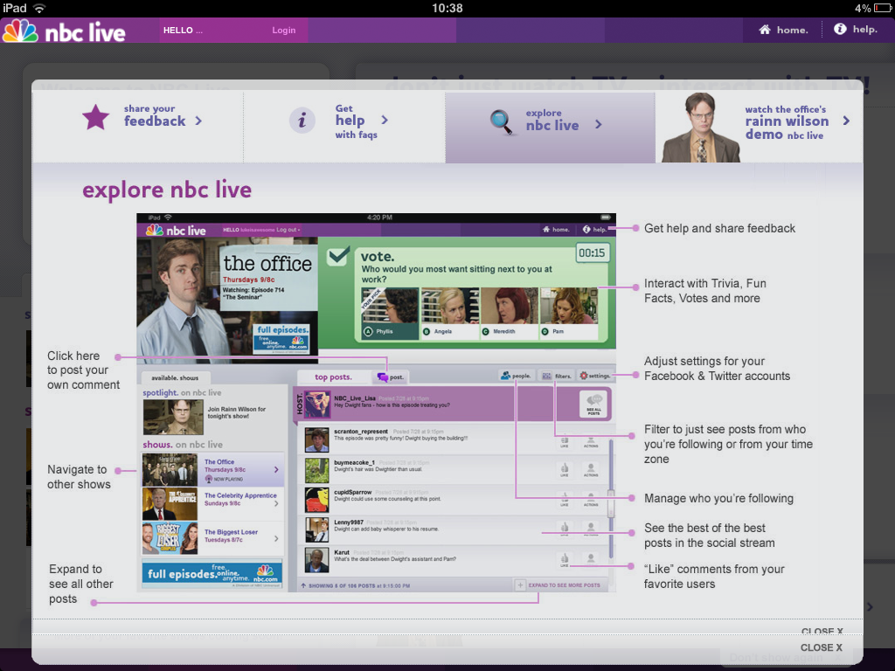Tap the magnifying glass explore icon
The width and height of the screenshot is (895, 671).
click(503, 121)
